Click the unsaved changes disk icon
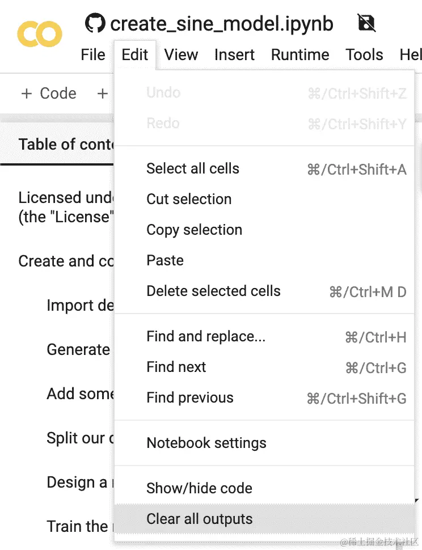This screenshot has width=422, height=550. pyautogui.click(x=366, y=23)
